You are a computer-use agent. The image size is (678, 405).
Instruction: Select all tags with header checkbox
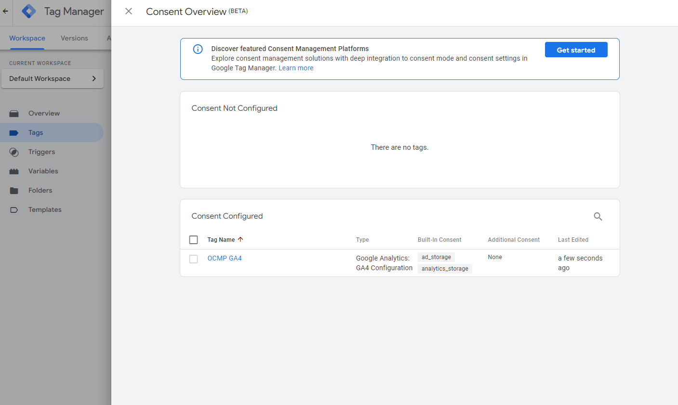(194, 240)
